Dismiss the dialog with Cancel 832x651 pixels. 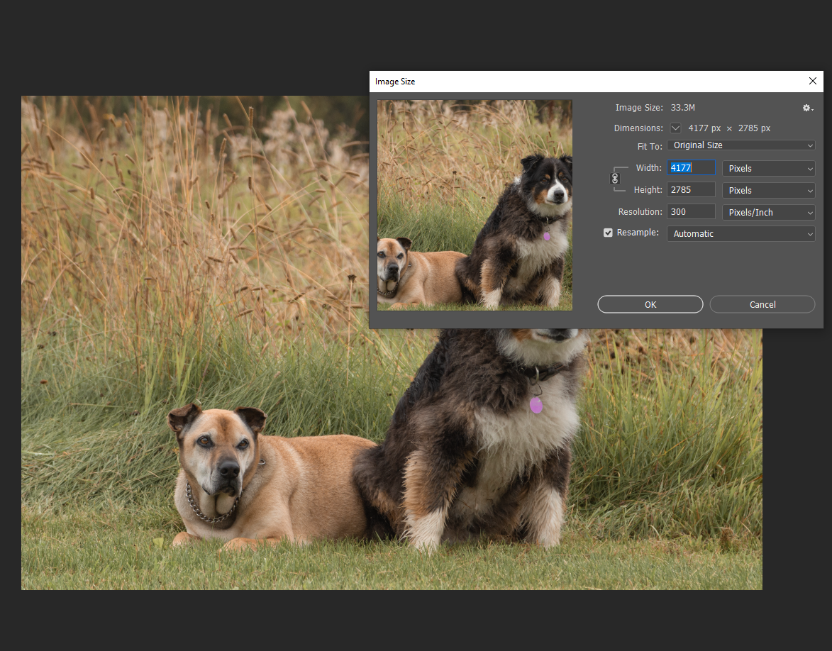click(762, 304)
